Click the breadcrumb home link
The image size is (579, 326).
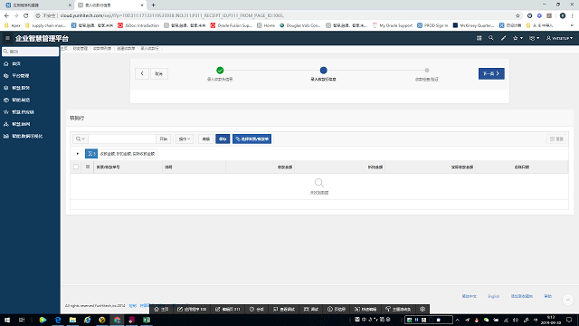pos(64,48)
